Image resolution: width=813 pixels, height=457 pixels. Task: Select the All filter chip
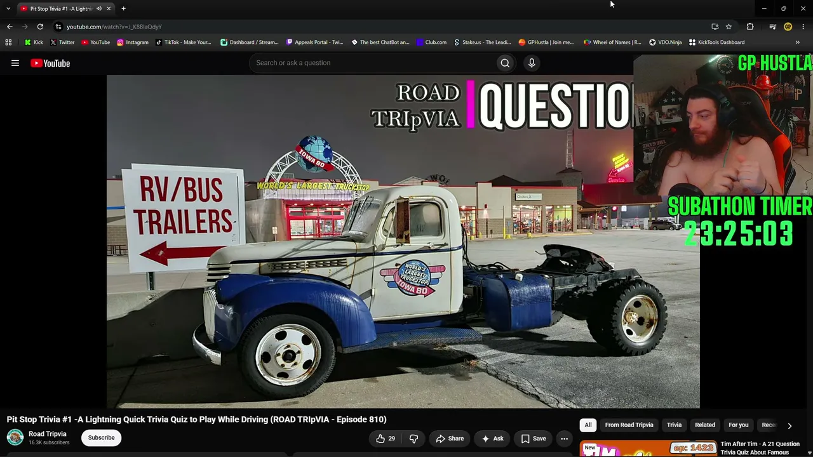click(588, 425)
